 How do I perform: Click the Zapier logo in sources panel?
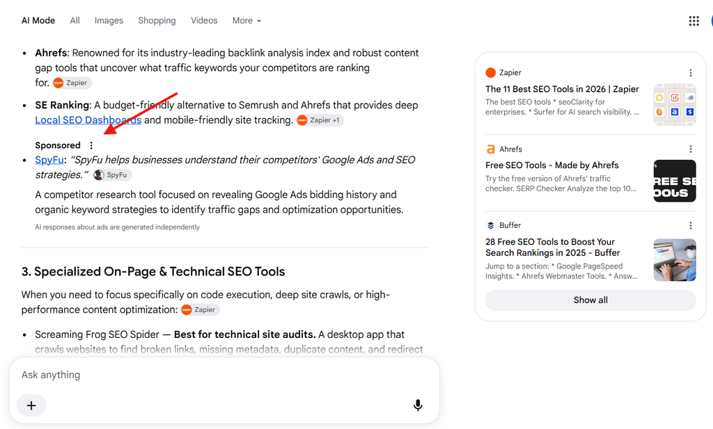pos(491,72)
